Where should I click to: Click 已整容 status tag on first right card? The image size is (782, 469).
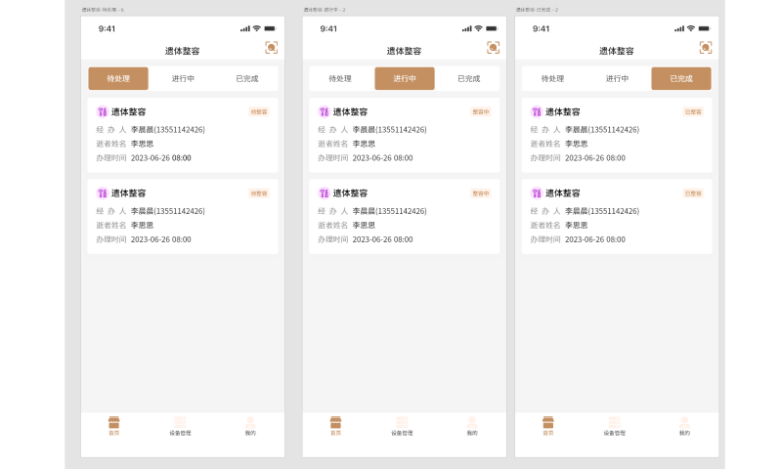tap(692, 112)
